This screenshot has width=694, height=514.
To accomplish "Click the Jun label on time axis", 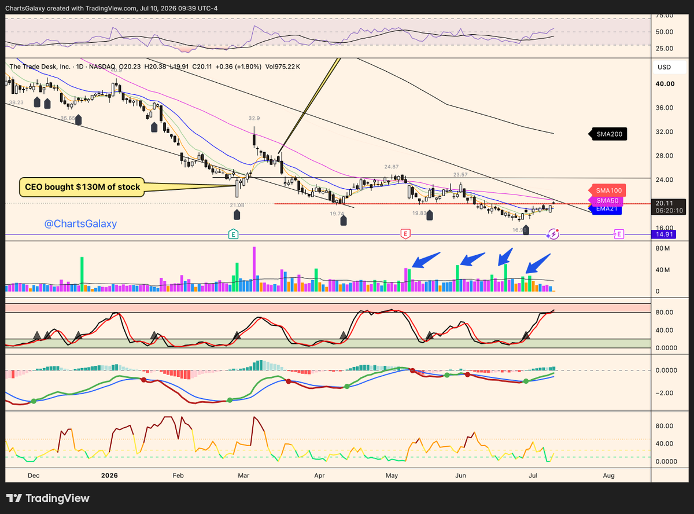I will click(461, 475).
